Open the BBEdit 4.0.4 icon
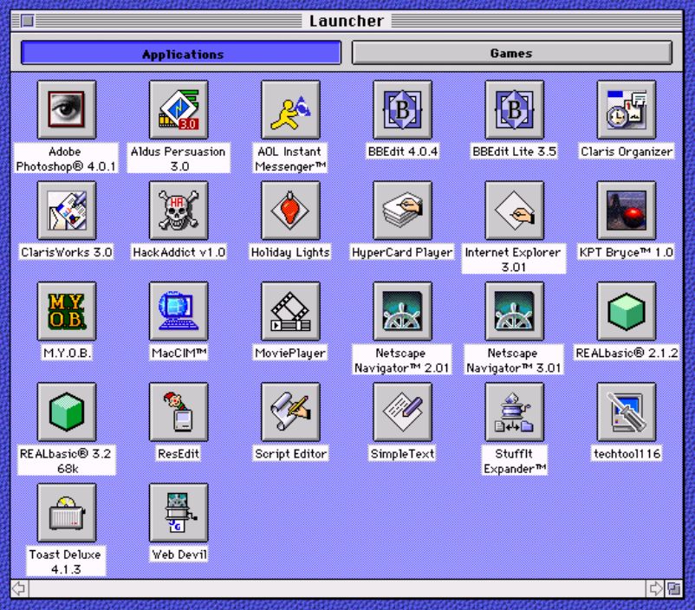 [402, 109]
